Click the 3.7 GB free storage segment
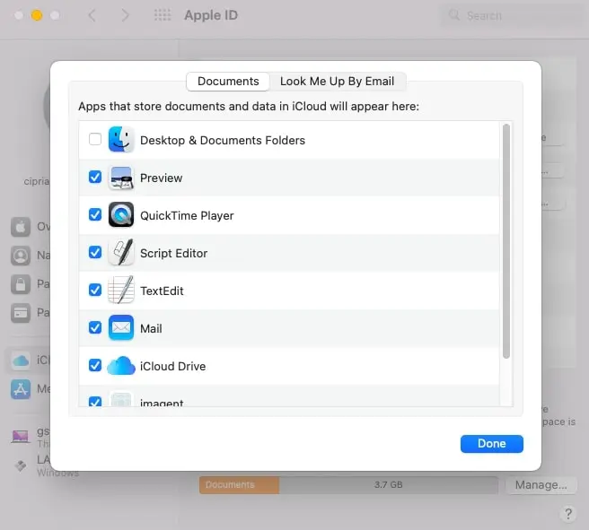Viewport: 589px width, 530px height. point(389,485)
